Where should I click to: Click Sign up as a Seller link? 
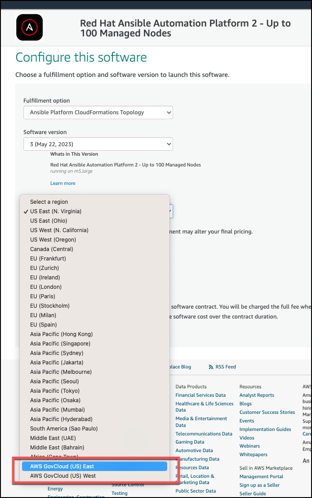pyautogui.click(x=259, y=485)
